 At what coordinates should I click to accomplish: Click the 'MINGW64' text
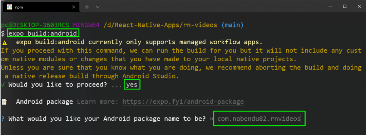point(86,25)
